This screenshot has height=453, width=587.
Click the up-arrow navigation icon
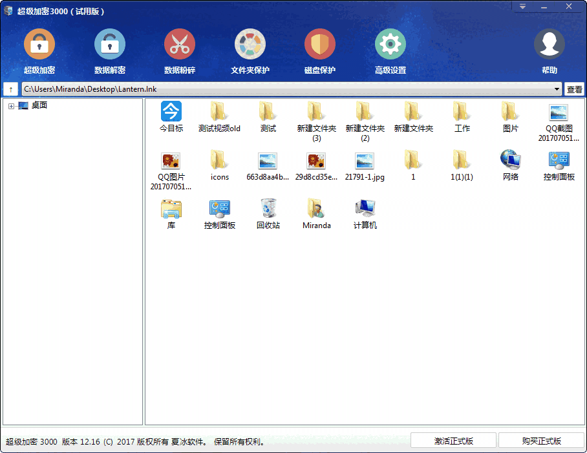coord(10,89)
